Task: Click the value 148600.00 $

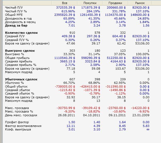Action: tap(140, 15)
